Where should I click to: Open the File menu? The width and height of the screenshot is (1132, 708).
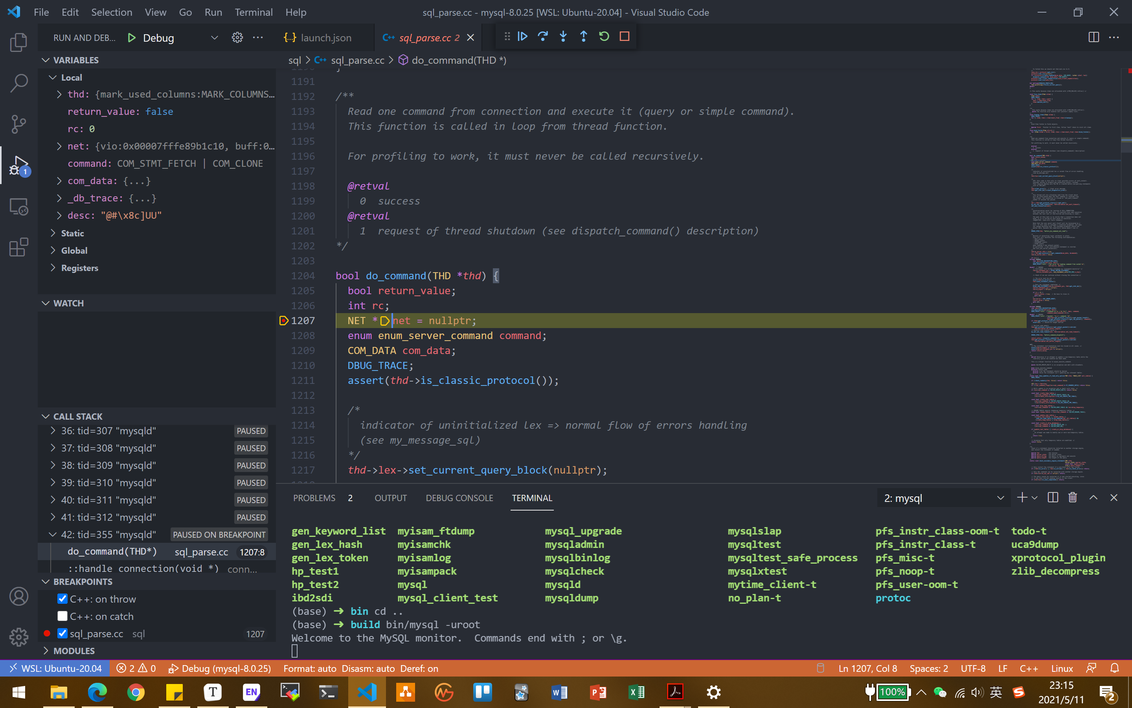[41, 12]
